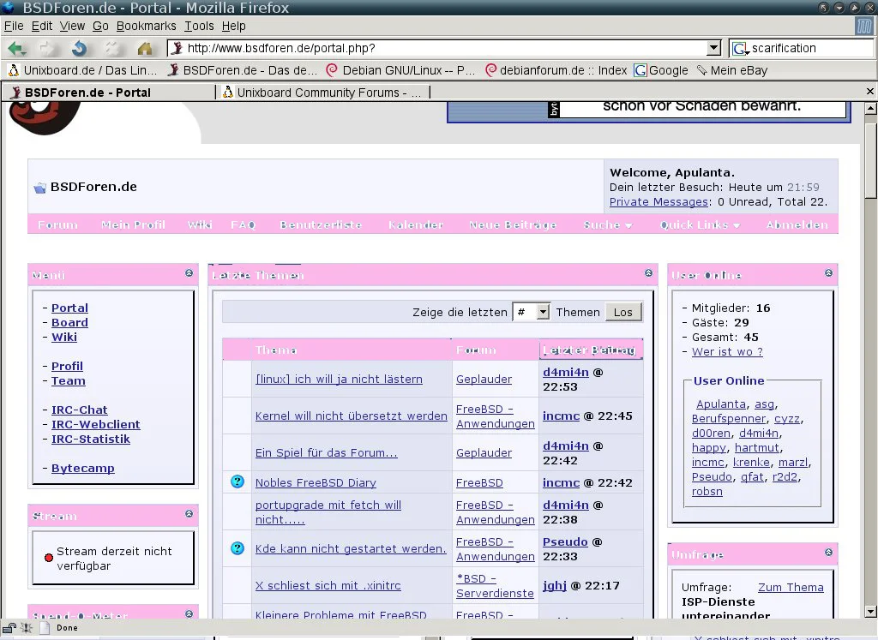Switch to Unixboard Community Forums tab
This screenshot has height=640, width=878.
[x=323, y=93]
